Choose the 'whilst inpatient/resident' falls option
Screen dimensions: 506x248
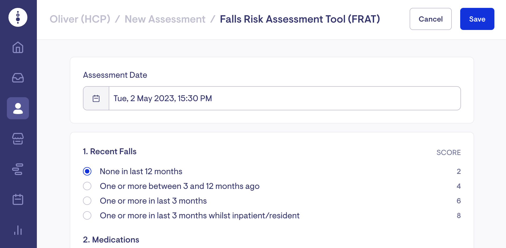(x=87, y=215)
